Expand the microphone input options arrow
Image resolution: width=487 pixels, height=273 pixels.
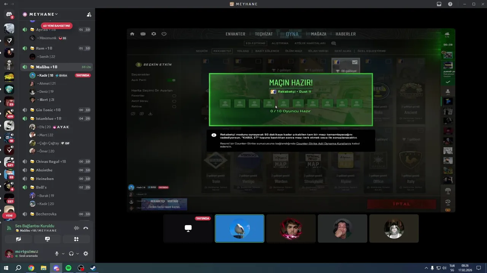coord(63,254)
